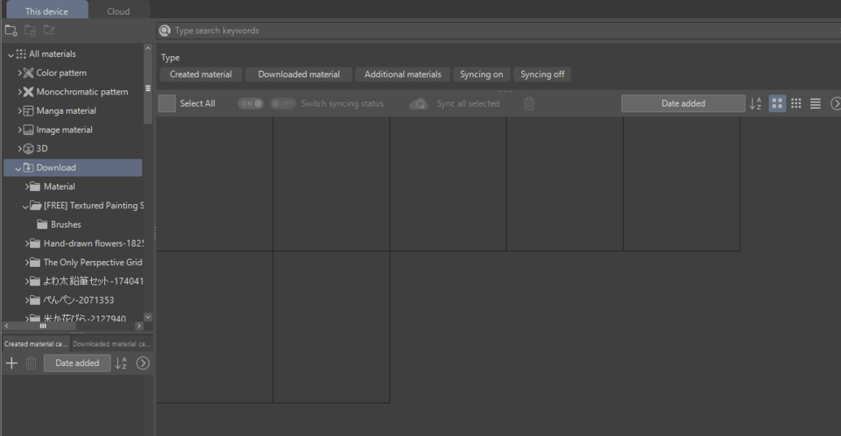841x436 pixels.
Task: Switch to the Cloud tab
Action: 118,11
